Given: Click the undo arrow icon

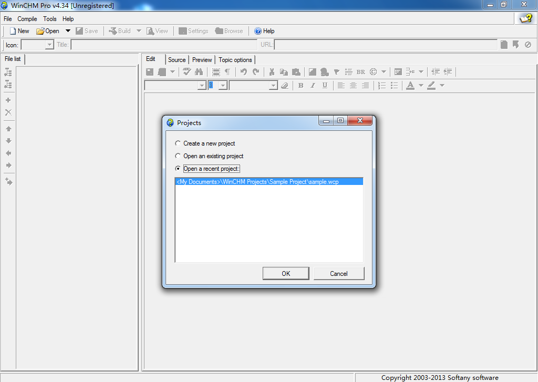Looking at the screenshot, I should pos(244,72).
